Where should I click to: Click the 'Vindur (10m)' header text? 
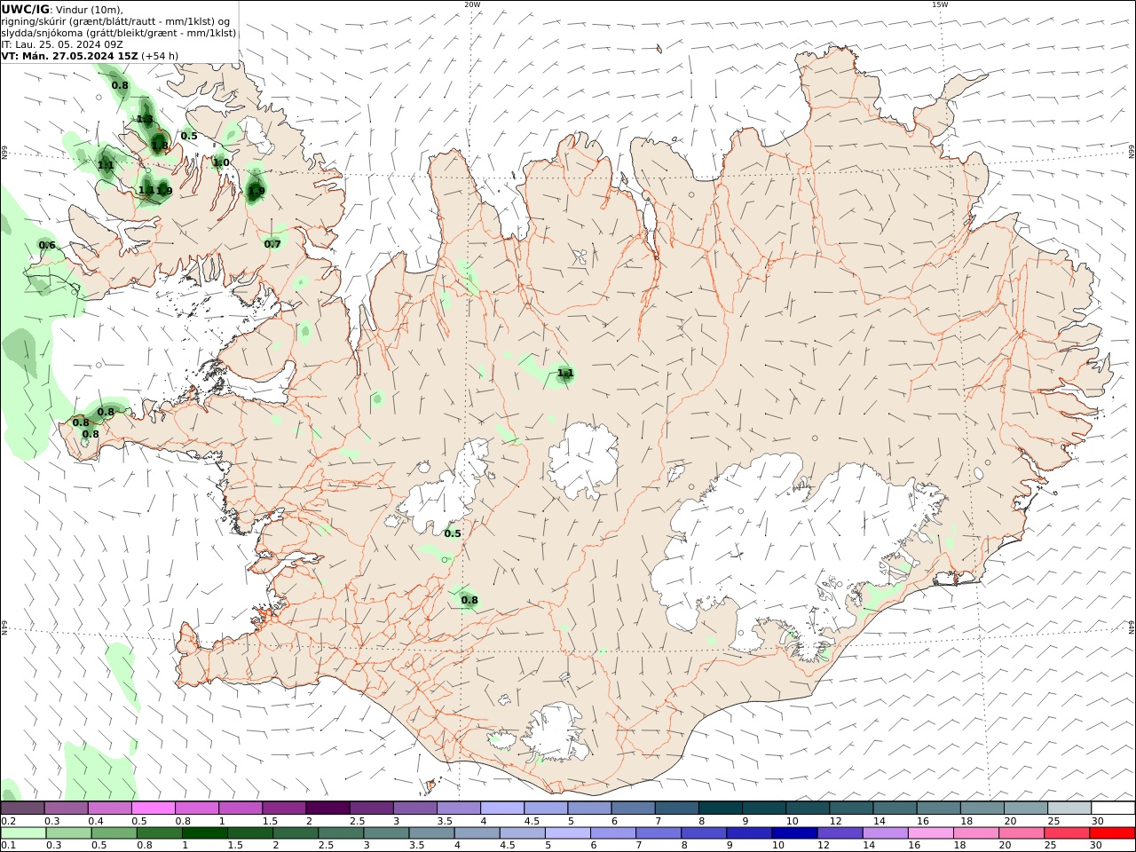(89, 9)
